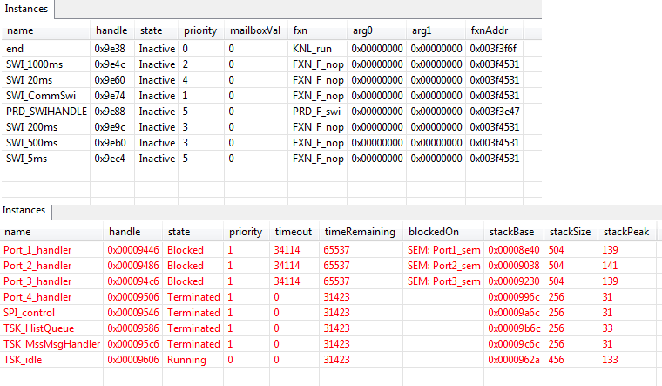The width and height of the screenshot is (662, 386).
Task: Click the KNL_run function cell
Action: [x=312, y=48]
